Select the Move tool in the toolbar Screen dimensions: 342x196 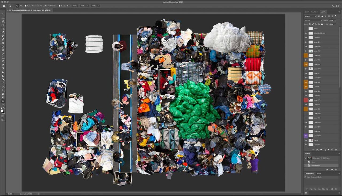pyautogui.click(x=3, y=14)
